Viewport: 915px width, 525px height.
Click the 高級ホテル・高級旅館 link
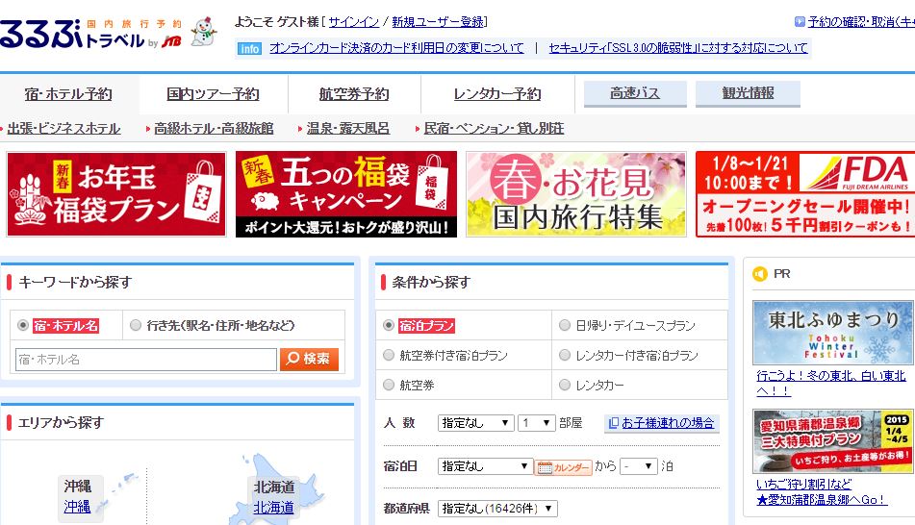(214, 129)
